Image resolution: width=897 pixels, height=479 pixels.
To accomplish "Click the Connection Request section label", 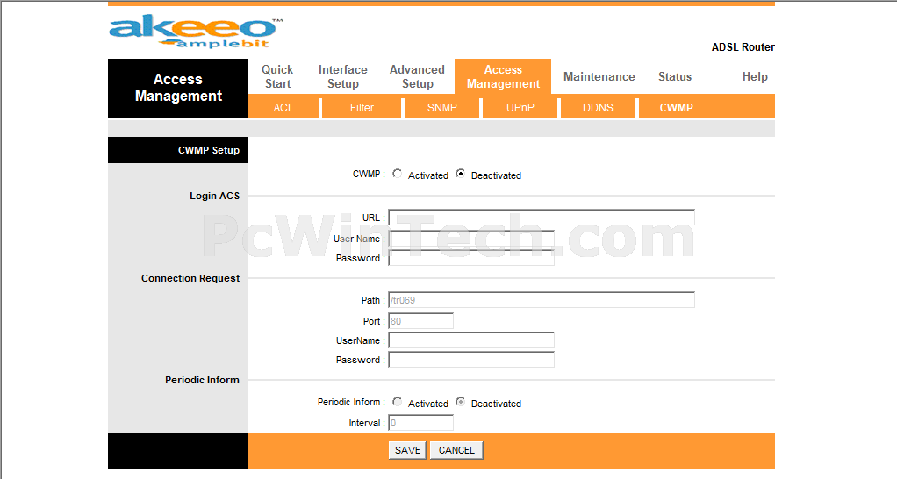I will point(190,278).
